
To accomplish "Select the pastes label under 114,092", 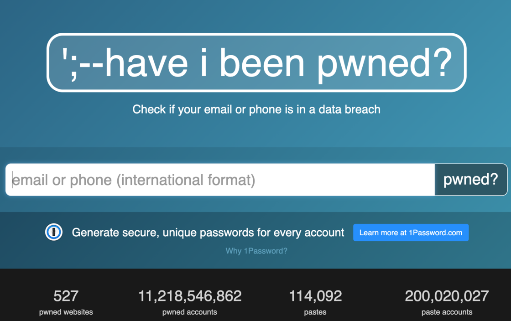I will coord(315,312).
